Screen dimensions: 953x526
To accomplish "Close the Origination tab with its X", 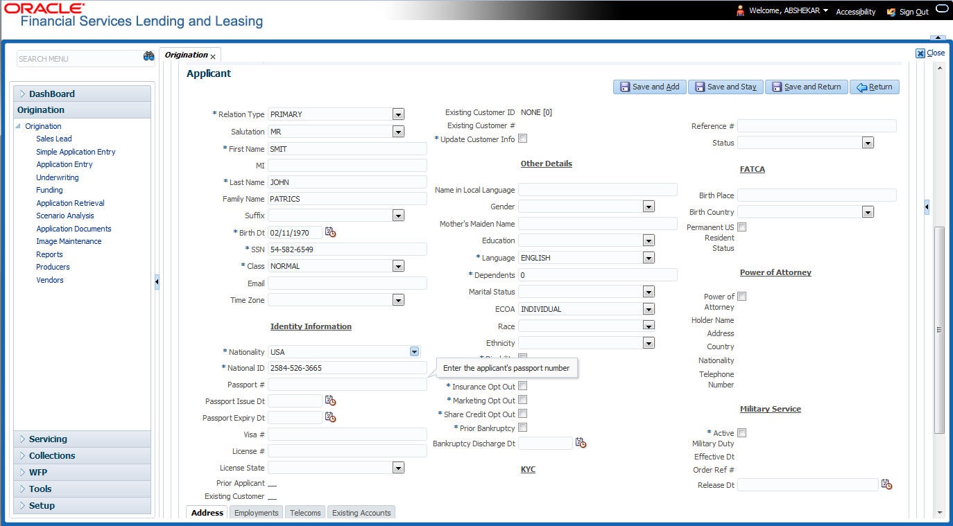I will point(213,57).
